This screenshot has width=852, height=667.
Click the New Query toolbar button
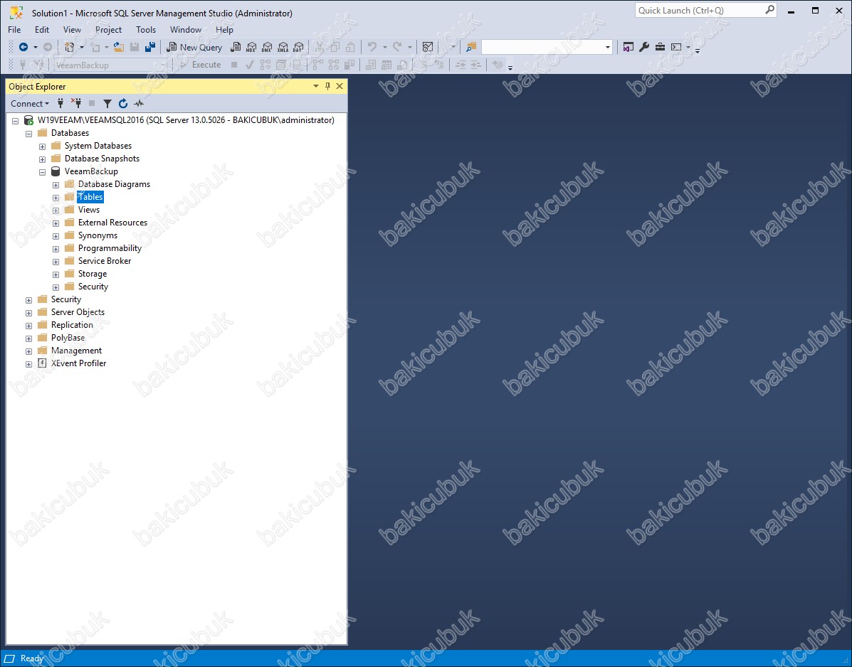click(x=194, y=47)
